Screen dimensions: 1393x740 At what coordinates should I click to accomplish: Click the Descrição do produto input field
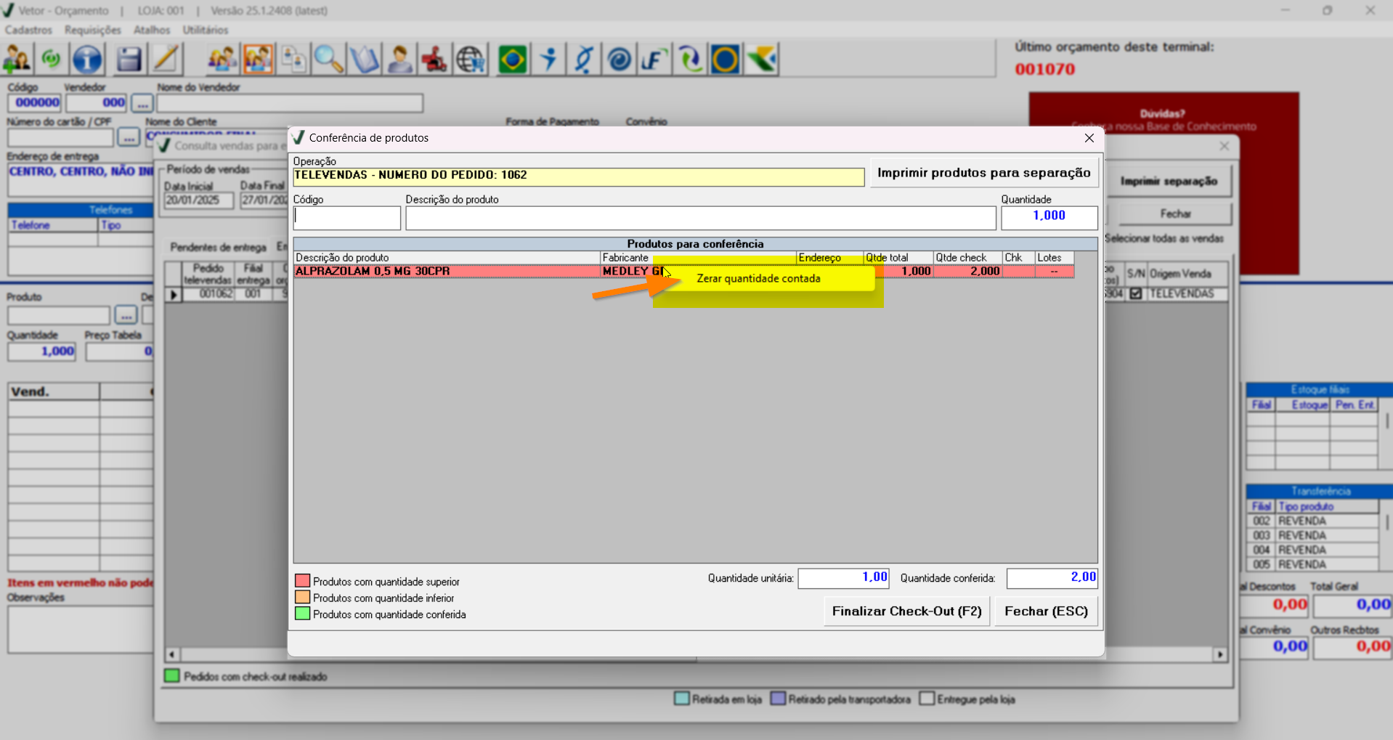pos(701,218)
